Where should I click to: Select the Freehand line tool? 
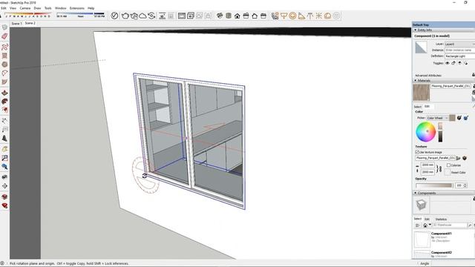click(4, 47)
